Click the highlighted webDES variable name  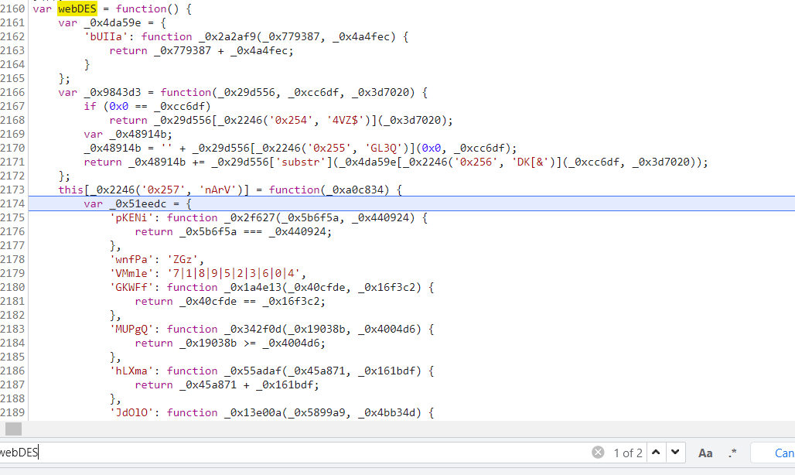click(77, 9)
